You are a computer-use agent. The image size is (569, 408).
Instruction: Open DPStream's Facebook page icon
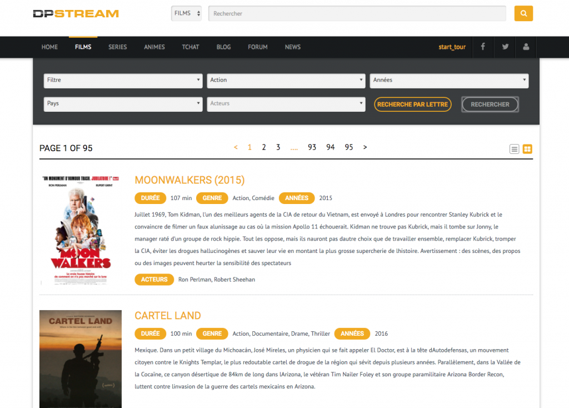pos(483,47)
